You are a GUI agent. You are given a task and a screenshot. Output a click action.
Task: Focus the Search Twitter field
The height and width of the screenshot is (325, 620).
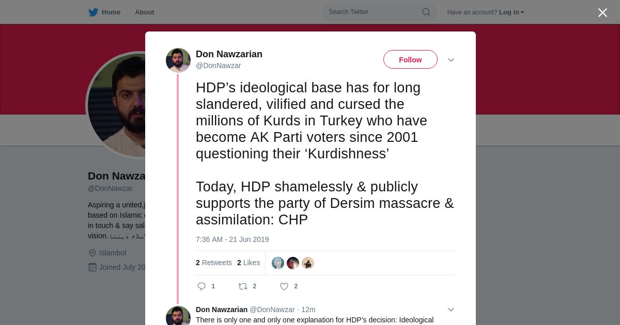pyautogui.click(x=375, y=12)
